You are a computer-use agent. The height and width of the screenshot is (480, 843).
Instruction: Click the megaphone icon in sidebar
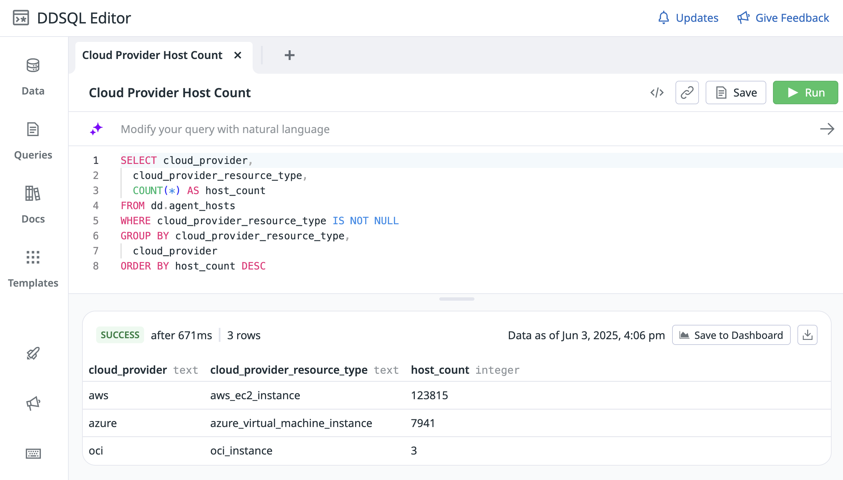[x=33, y=403]
